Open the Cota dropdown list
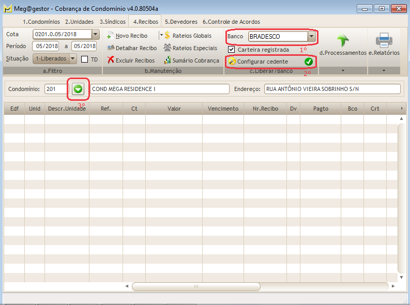 pos(95,35)
